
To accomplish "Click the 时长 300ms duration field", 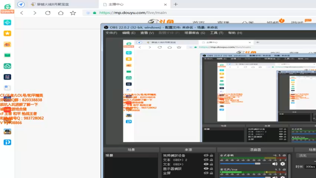I will 310,167.
